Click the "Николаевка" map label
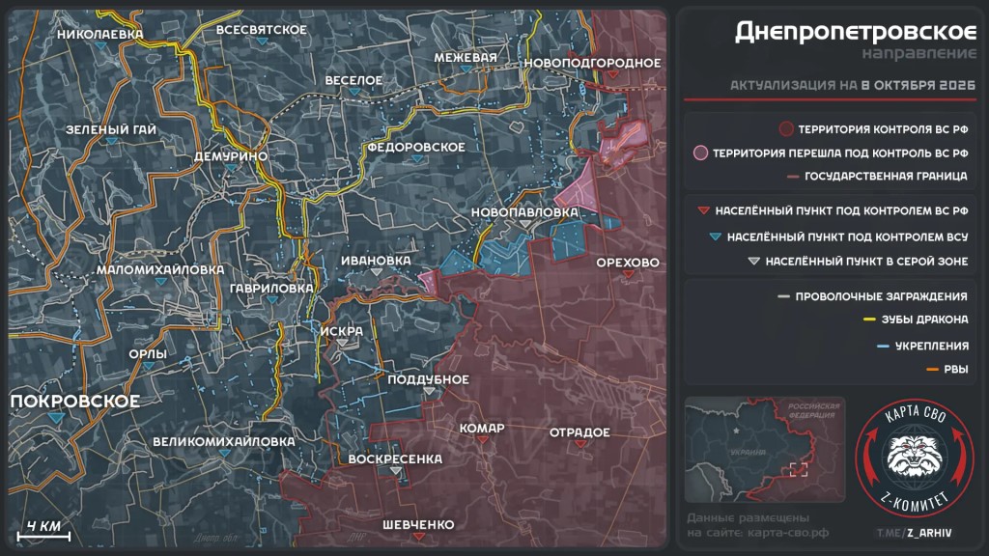This screenshot has width=989, height=556. [x=100, y=34]
